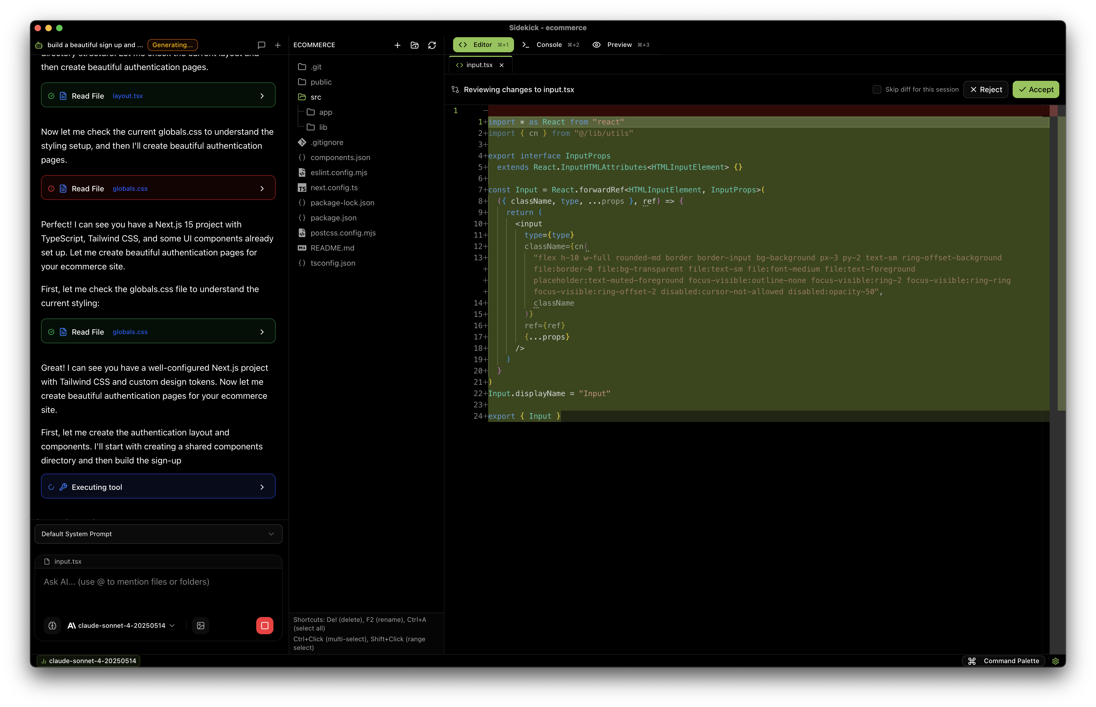Click the brain icon in chat input
Screen dimensions: 1096x707
52,625
